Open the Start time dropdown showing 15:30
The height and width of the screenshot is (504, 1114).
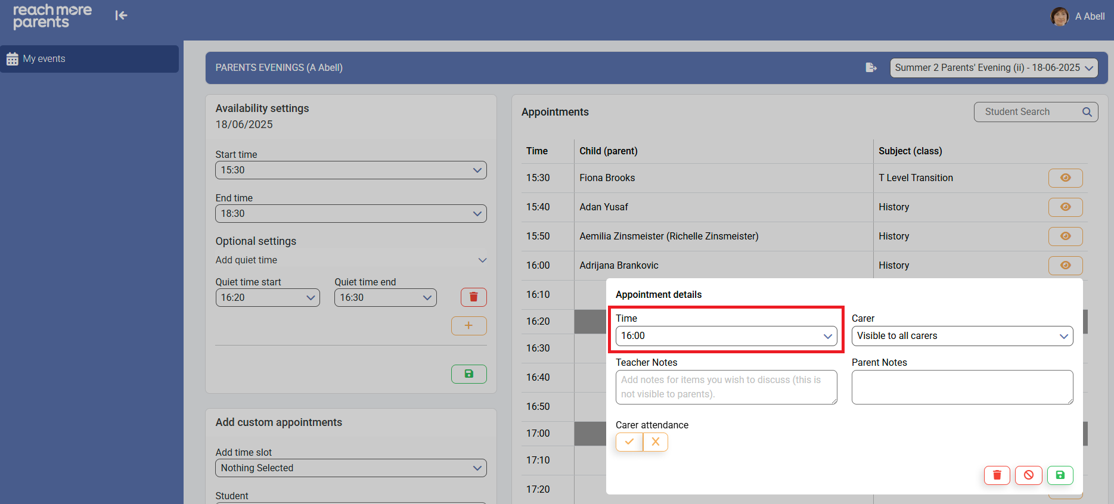pyautogui.click(x=350, y=170)
